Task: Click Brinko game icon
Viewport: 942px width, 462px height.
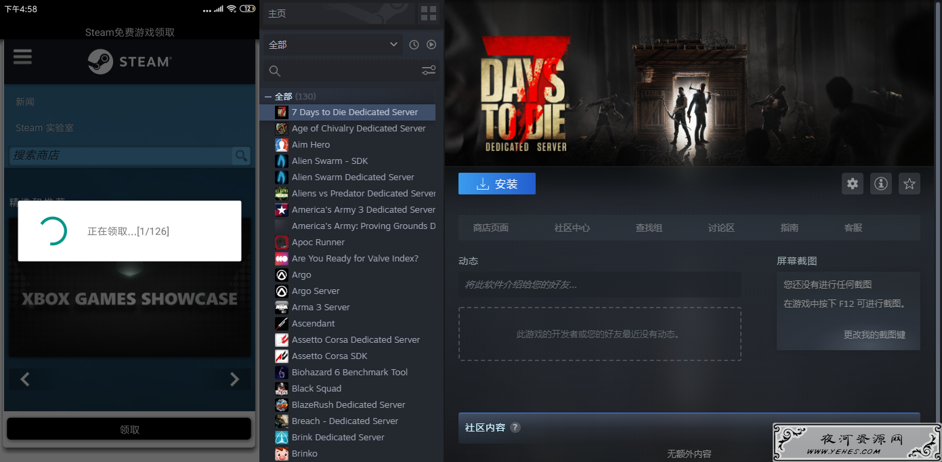Action: (282, 454)
